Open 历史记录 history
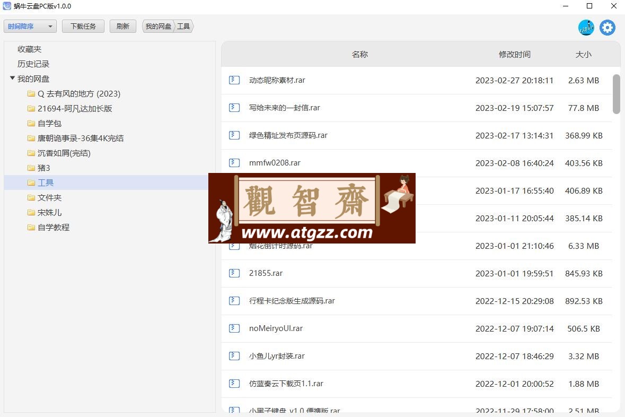The width and height of the screenshot is (625, 417). (33, 64)
